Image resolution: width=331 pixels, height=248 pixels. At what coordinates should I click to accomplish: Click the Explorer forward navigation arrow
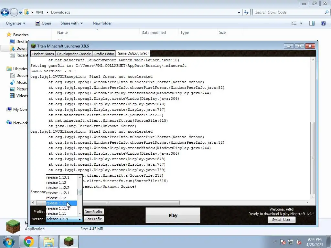click(x=14, y=13)
